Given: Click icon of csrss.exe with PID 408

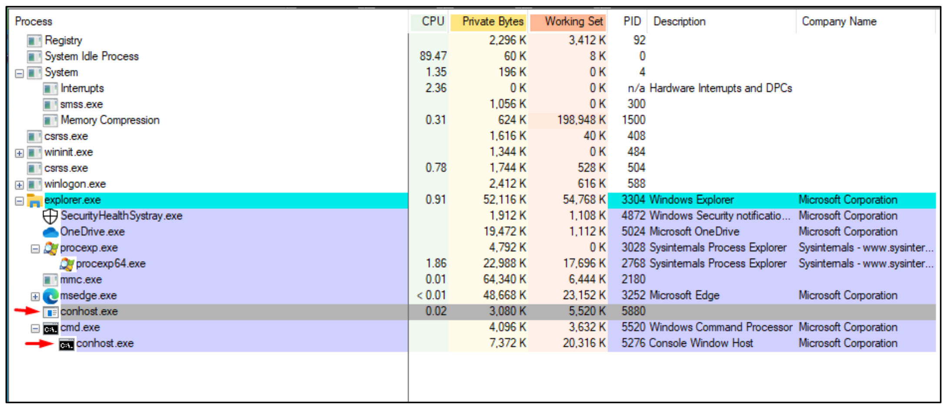Looking at the screenshot, I should coord(34,137).
